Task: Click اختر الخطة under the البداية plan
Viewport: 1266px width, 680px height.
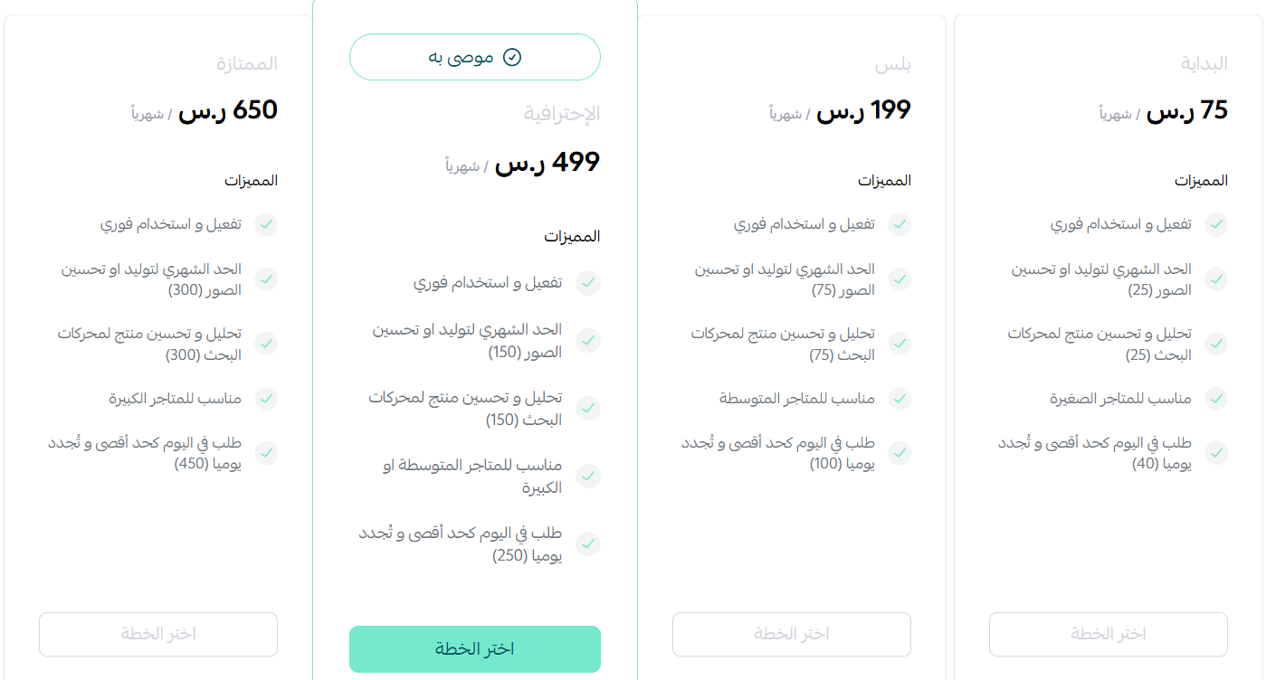Action: tap(1108, 634)
